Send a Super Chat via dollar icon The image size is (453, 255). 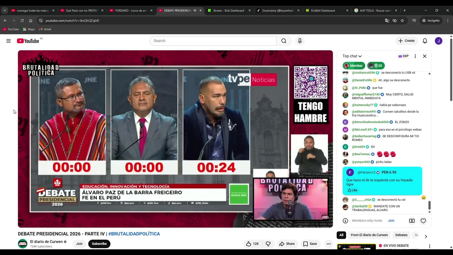coord(412,221)
